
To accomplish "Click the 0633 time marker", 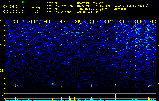I will pos(47,22).
